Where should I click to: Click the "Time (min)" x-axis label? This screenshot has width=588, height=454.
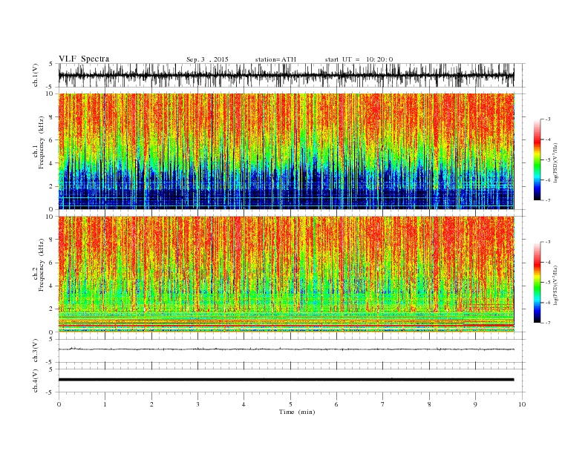point(297,412)
